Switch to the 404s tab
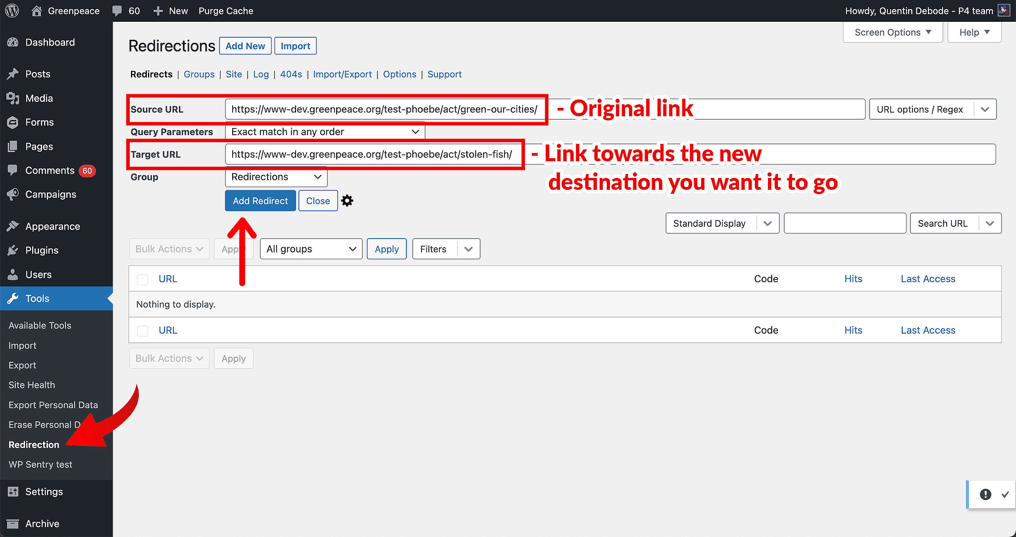The height and width of the screenshot is (537, 1016). click(x=291, y=74)
